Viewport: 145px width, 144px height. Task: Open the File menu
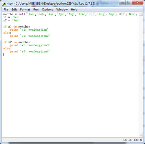coord(6,10)
